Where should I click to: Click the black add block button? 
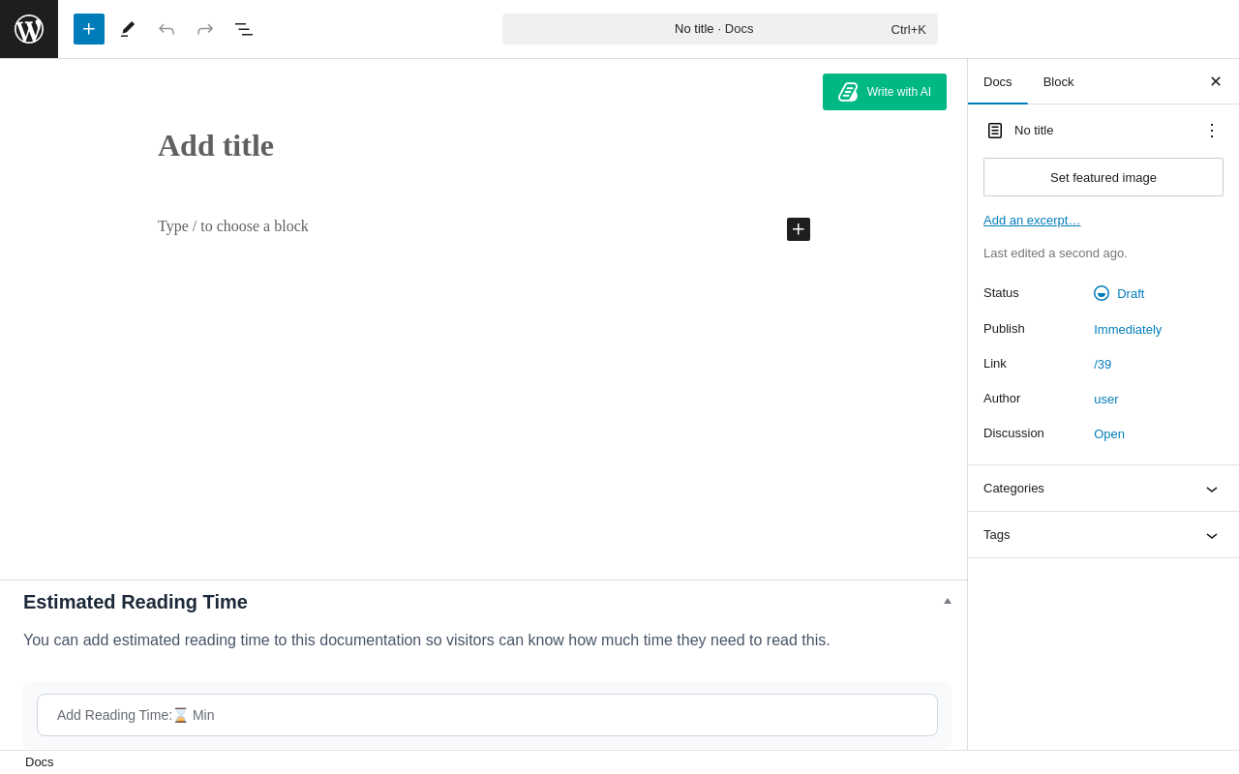coord(799,229)
